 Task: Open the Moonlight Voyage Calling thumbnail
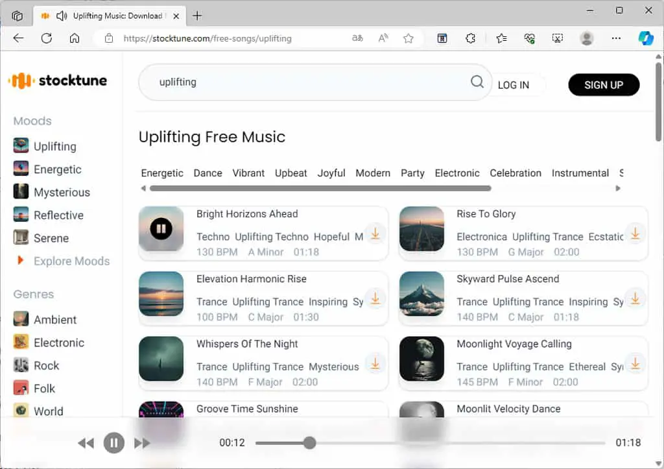click(421, 359)
